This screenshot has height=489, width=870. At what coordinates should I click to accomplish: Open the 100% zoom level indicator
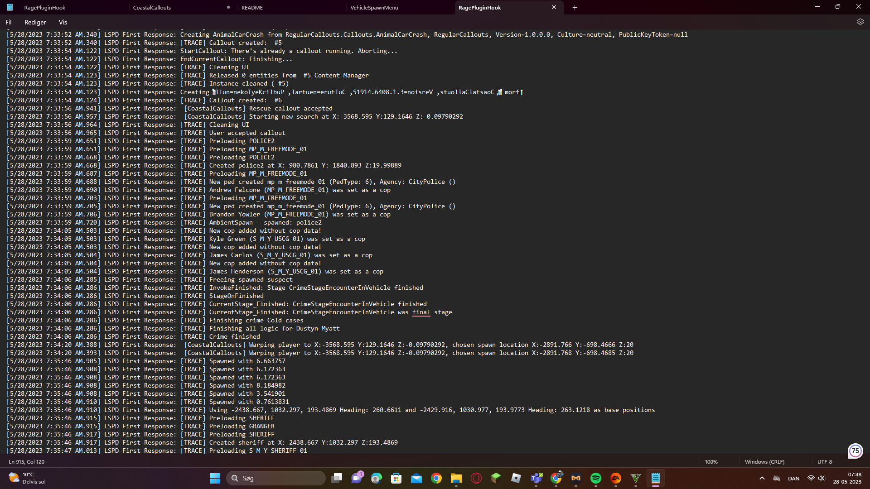point(711,462)
